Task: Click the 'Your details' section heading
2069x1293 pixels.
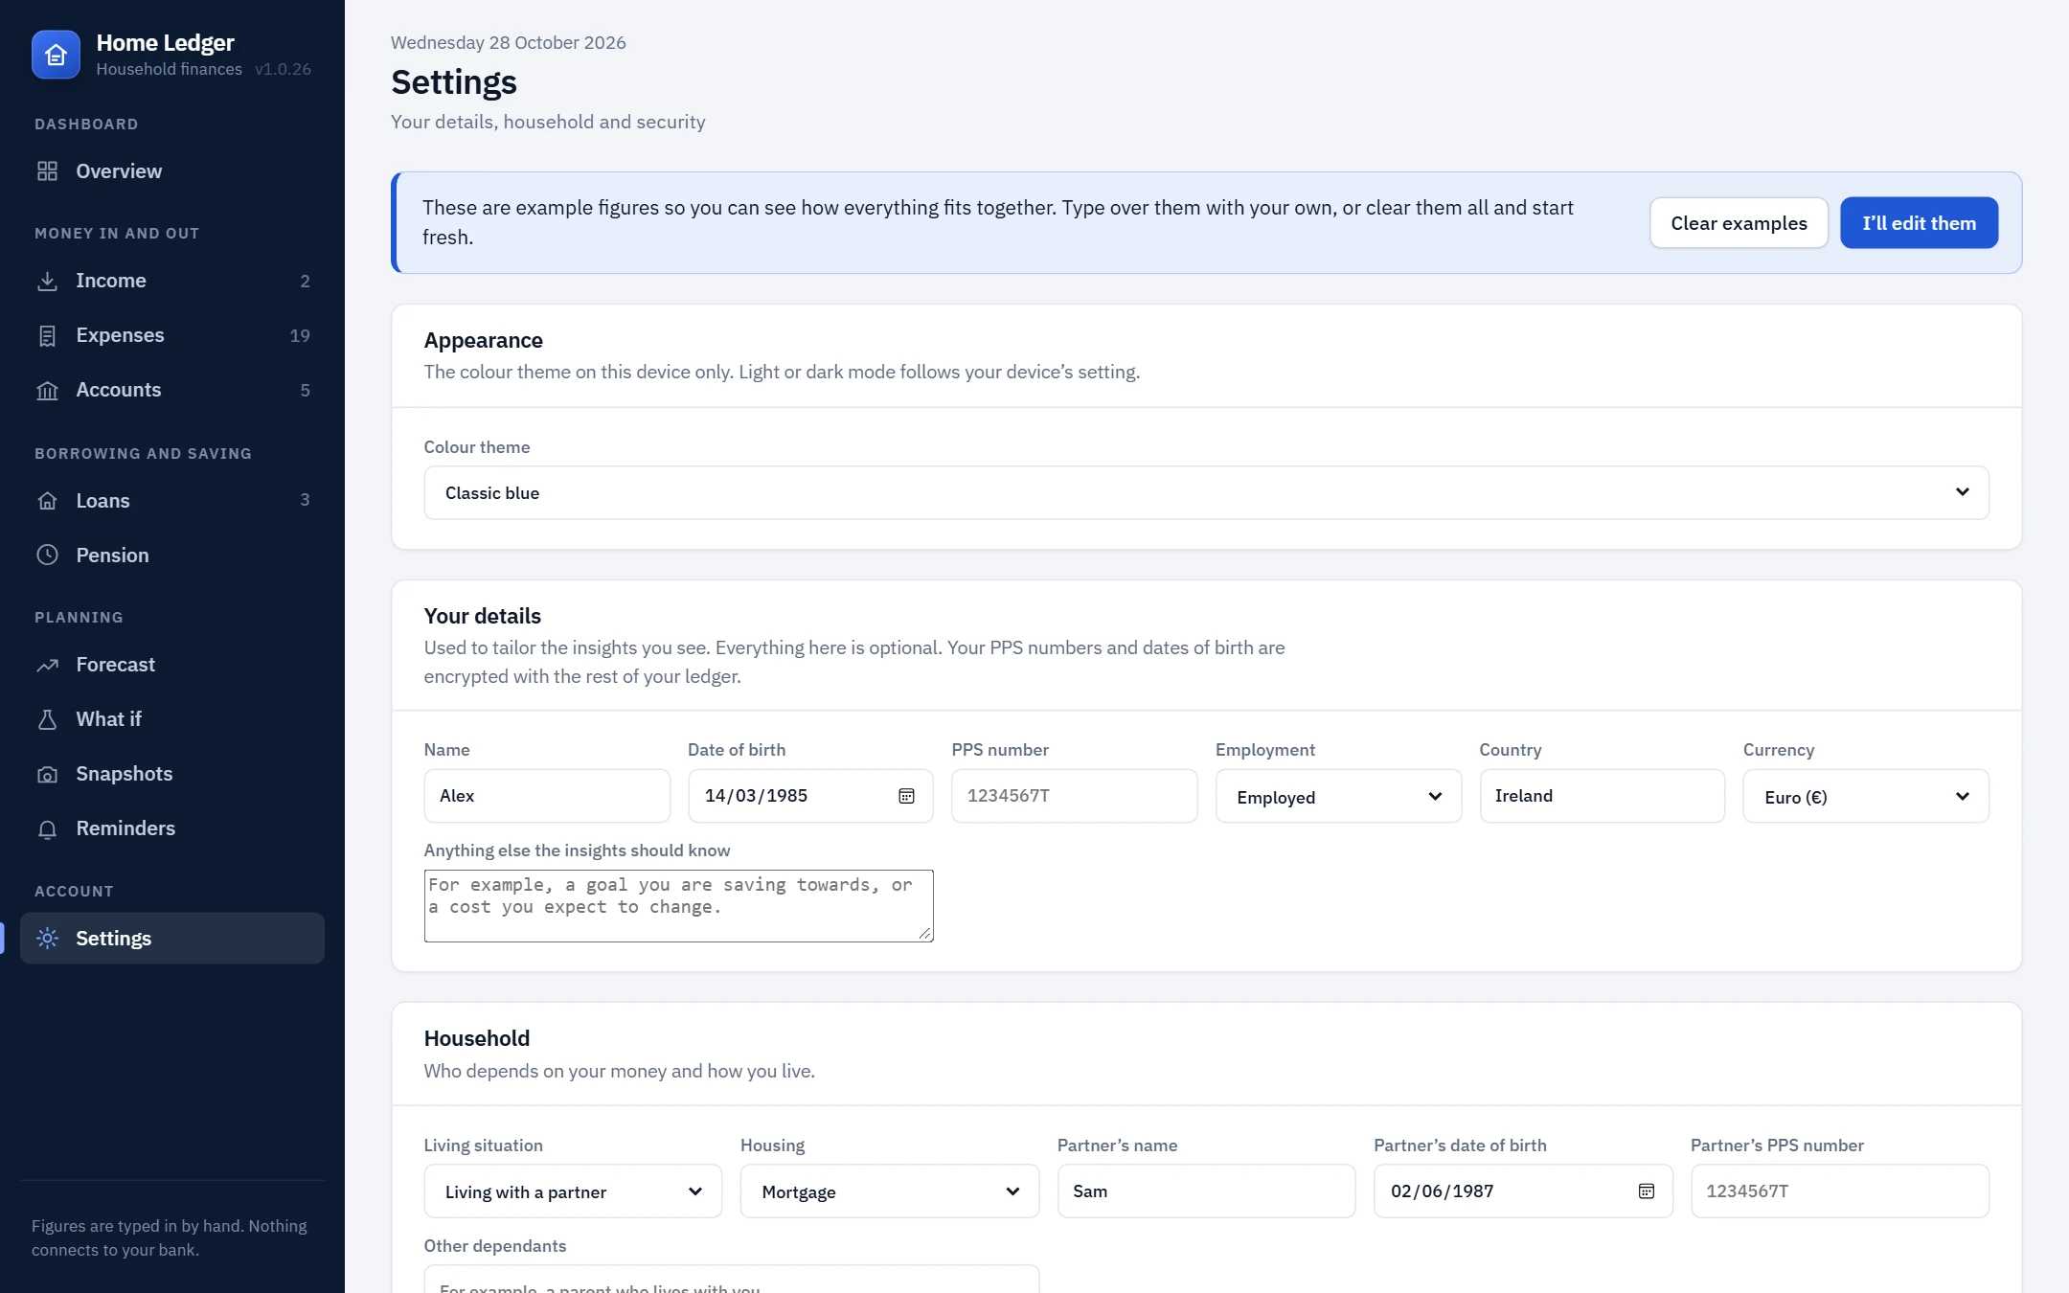Action: pyautogui.click(x=483, y=616)
